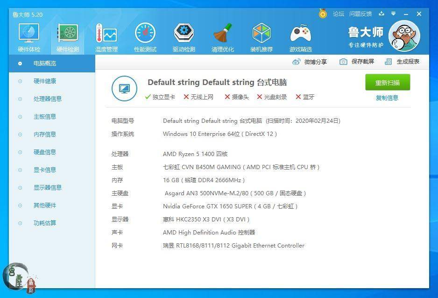Click 复制信息 copy info link
The width and height of the screenshot is (438, 298).
click(x=387, y=98)
